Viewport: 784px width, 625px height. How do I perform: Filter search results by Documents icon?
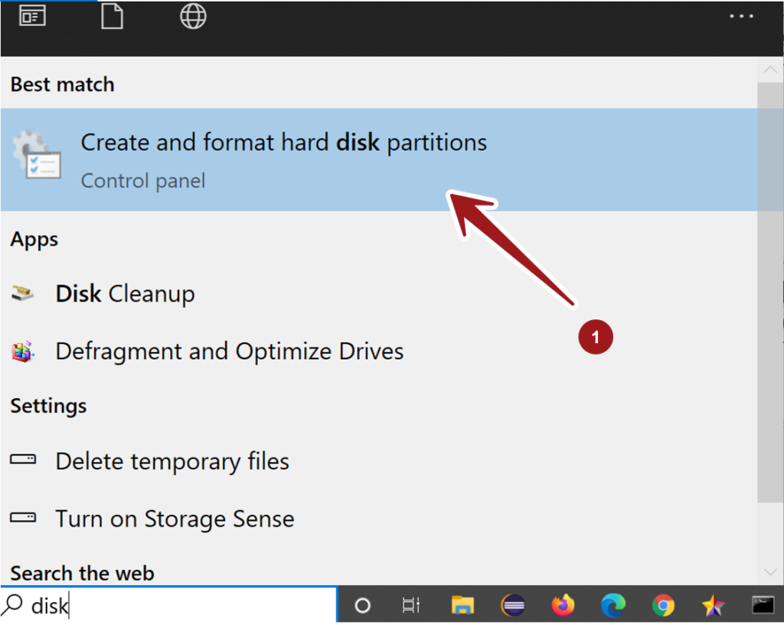[x=113, y=16]
